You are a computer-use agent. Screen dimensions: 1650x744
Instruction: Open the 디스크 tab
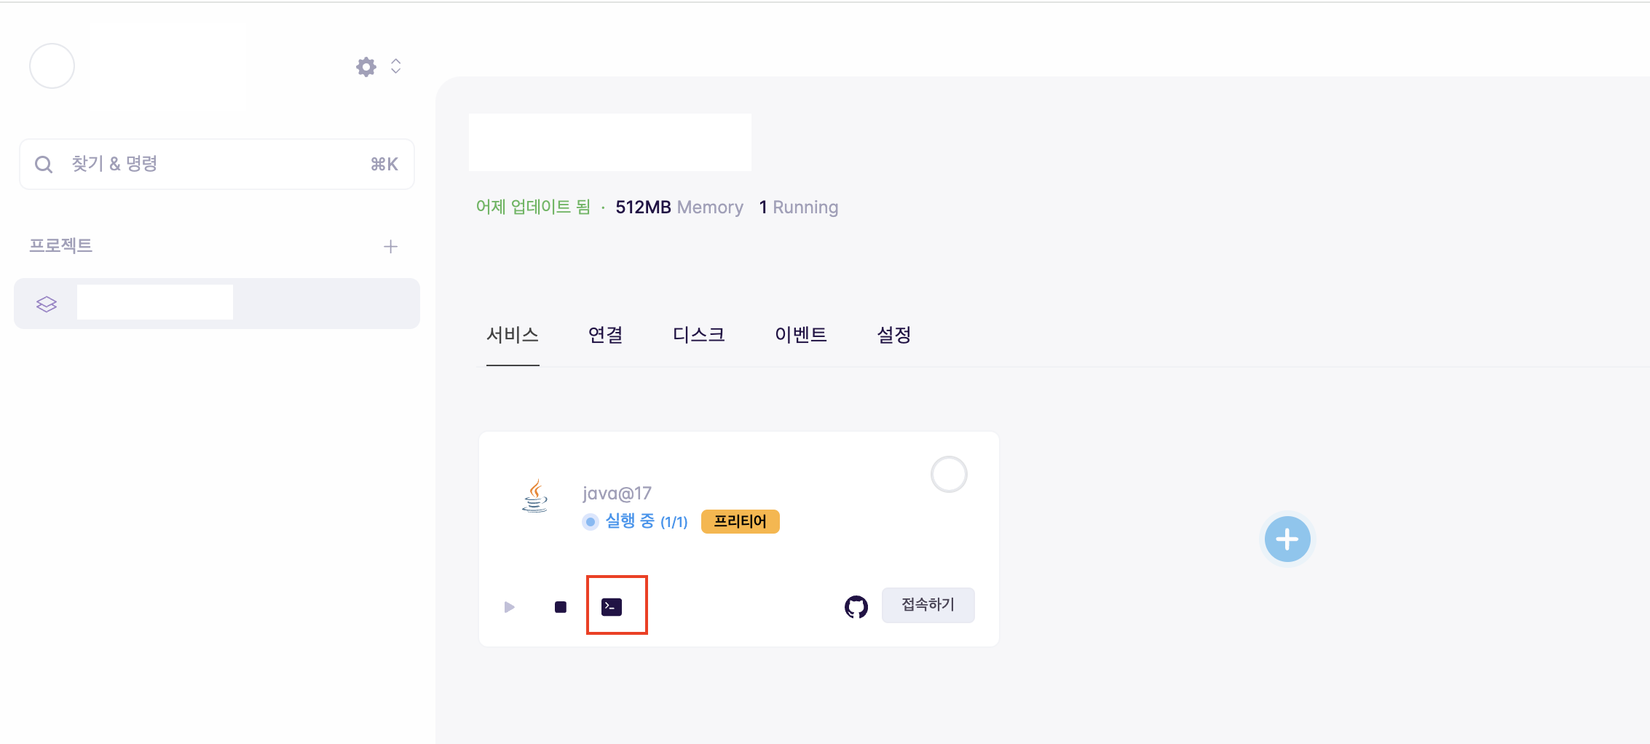point(699,335)
